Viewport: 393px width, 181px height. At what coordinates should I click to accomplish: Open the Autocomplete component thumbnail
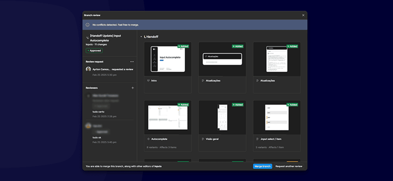pos(168,117)
